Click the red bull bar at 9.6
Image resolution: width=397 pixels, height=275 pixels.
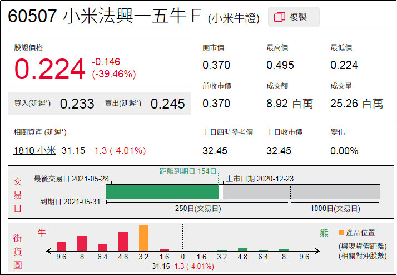[61, 246]
